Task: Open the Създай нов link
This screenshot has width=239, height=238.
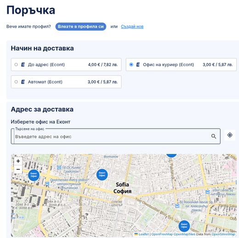Action: [x=132, y=27]
